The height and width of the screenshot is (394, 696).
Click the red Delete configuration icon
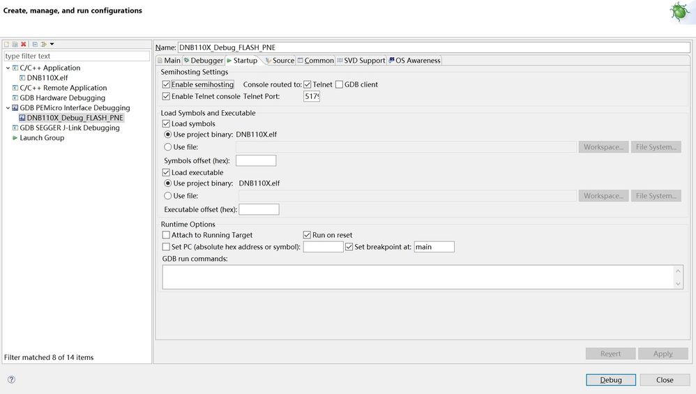(24, 44)
